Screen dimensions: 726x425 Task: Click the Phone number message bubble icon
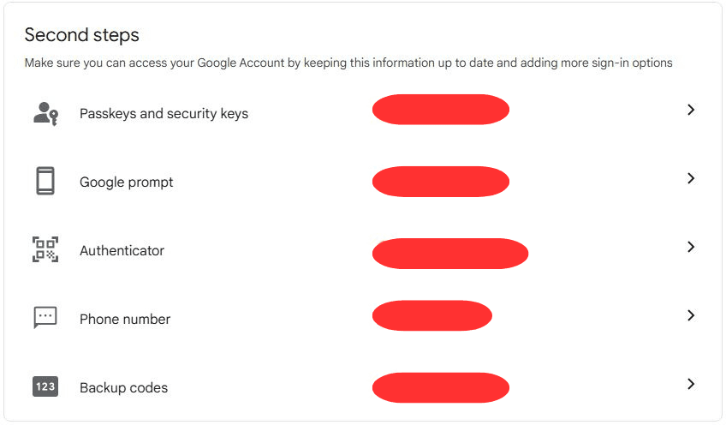45,318
